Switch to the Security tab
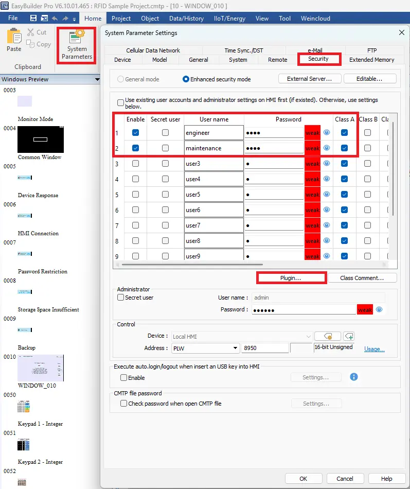The width and height of the screenshot is (410, 489). pos(318,59)
